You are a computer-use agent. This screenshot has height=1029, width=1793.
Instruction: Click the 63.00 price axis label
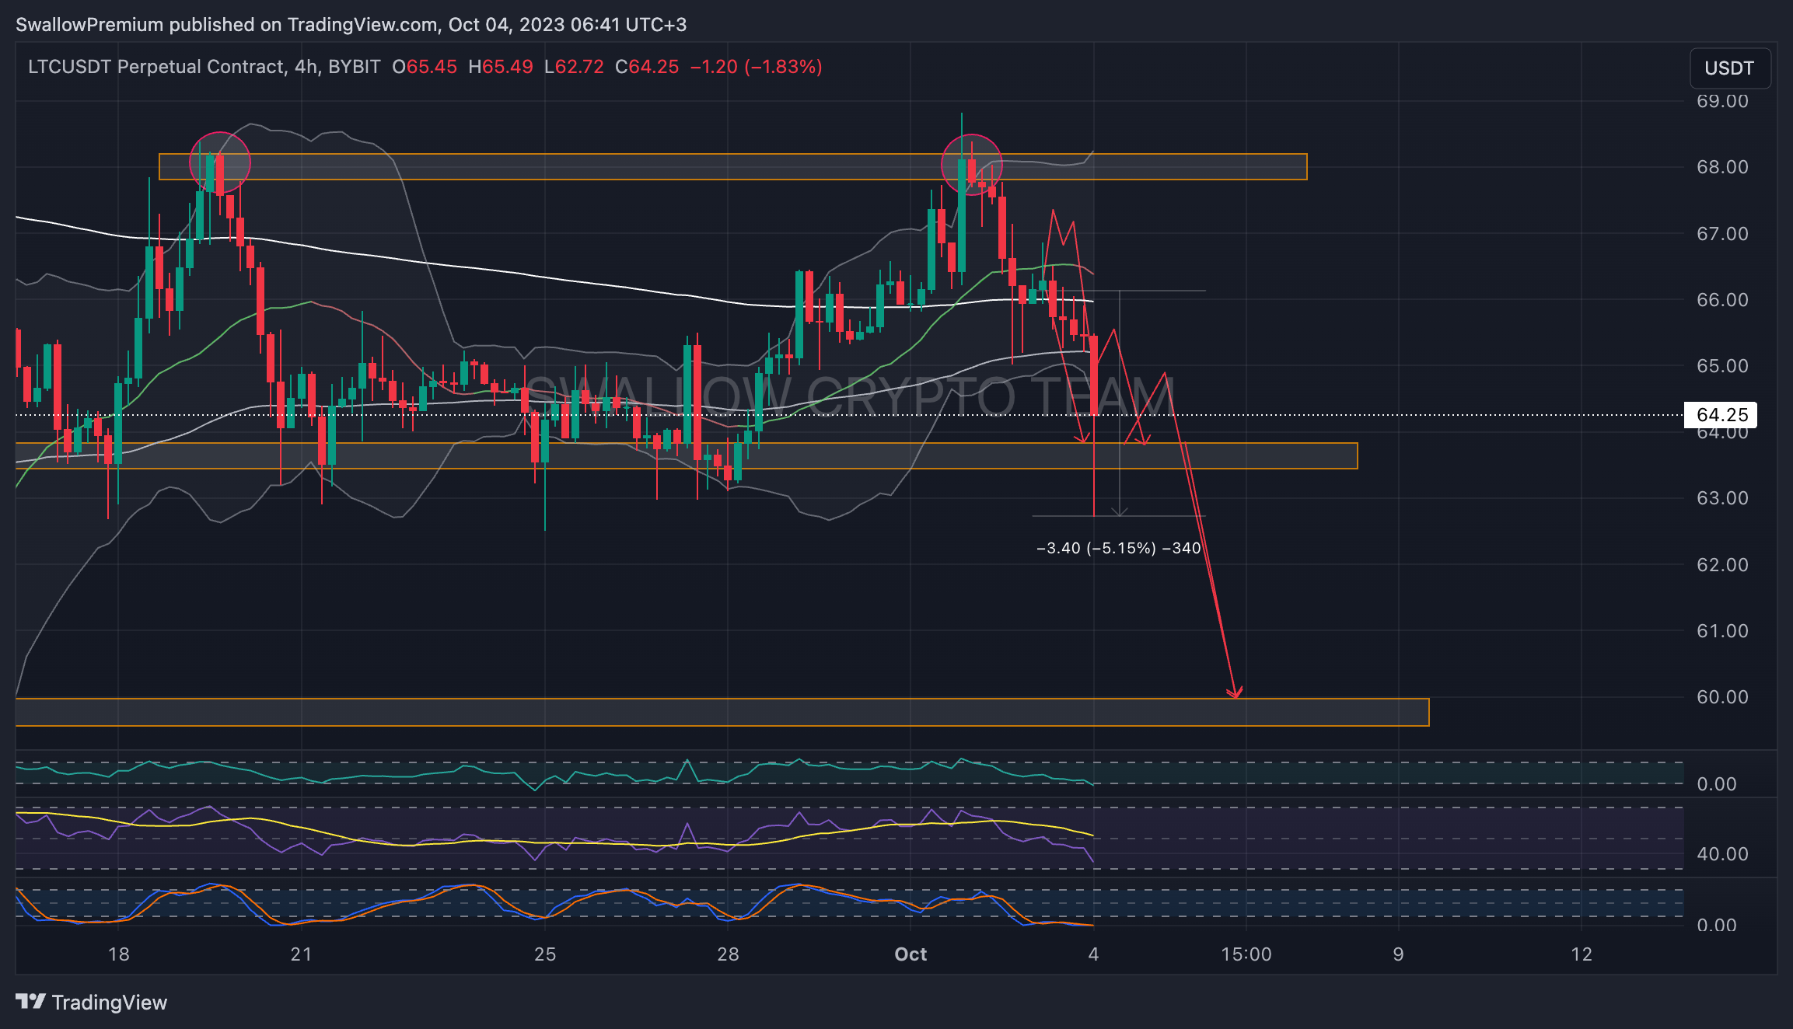click(1722, 498)
